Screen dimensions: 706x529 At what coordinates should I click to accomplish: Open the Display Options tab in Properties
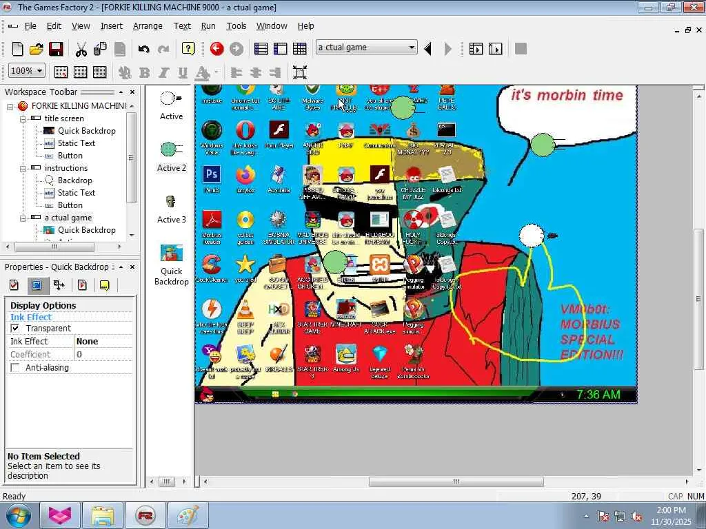37,285
